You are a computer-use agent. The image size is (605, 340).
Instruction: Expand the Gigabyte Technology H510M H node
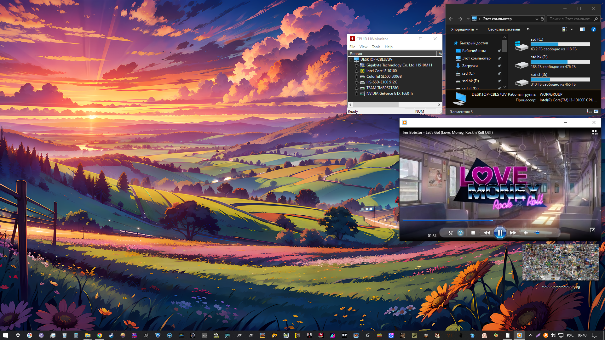pos(356,65)
